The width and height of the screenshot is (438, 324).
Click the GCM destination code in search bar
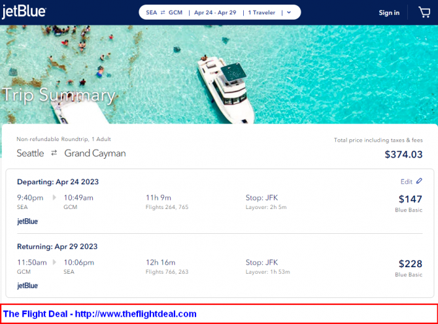[x=175, y=12]
